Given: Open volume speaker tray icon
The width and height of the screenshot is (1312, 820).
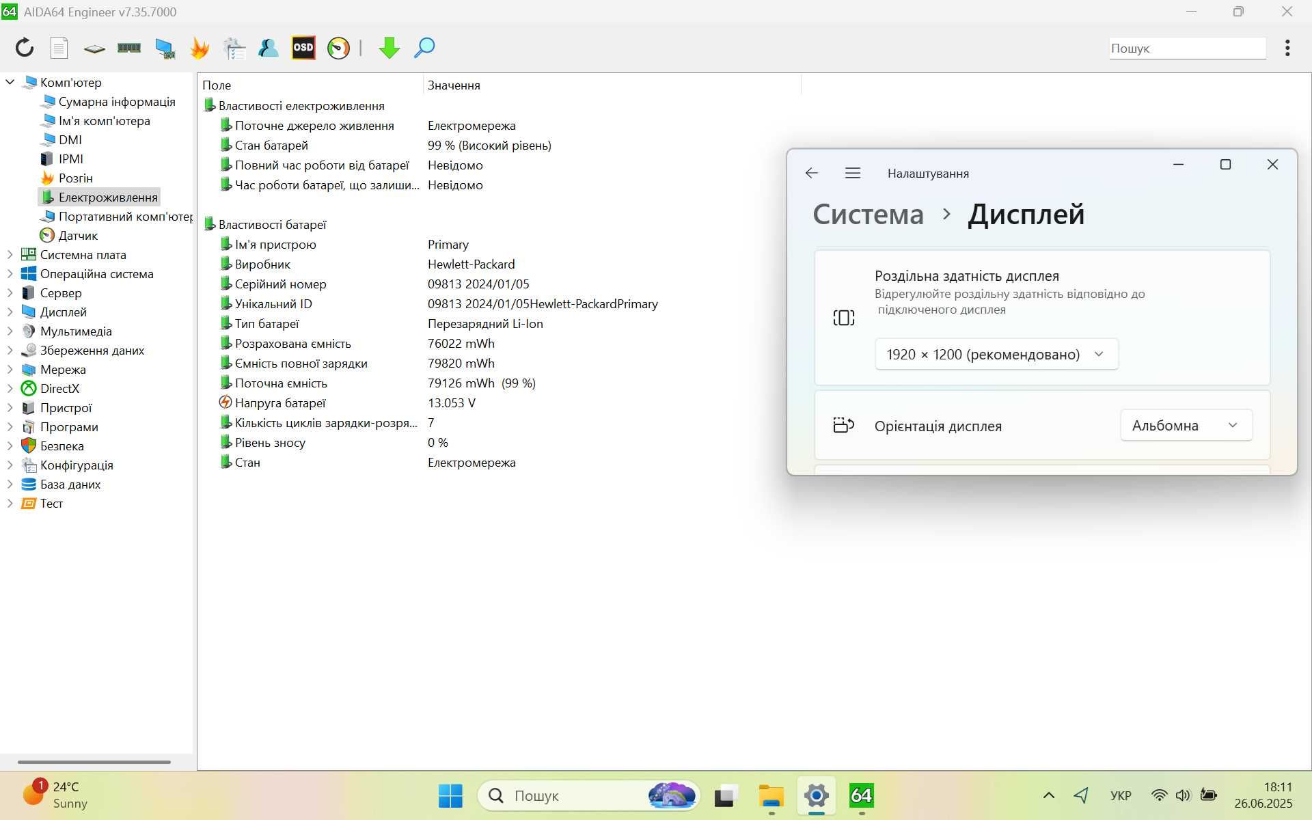Looking at the screenshot, I should [x=1184, y=795].
